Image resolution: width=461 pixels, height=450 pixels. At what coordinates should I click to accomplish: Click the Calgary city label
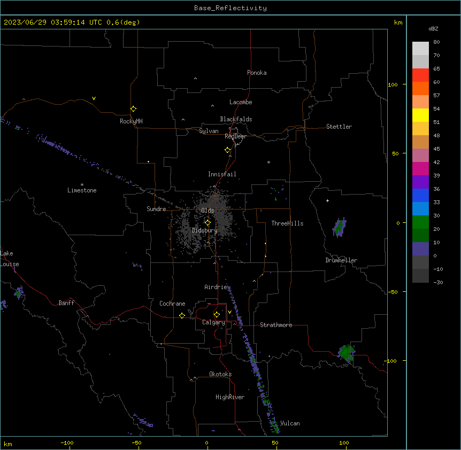point(213,322)
